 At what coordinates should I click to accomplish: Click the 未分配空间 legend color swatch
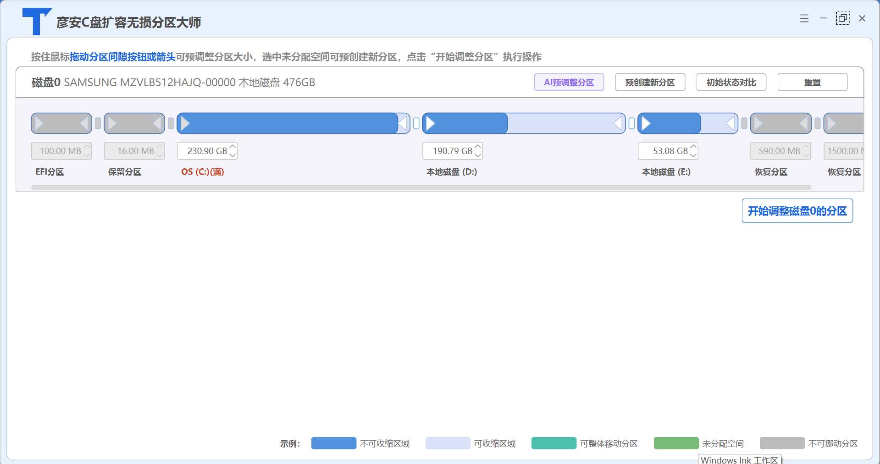(x=676, y=443)
